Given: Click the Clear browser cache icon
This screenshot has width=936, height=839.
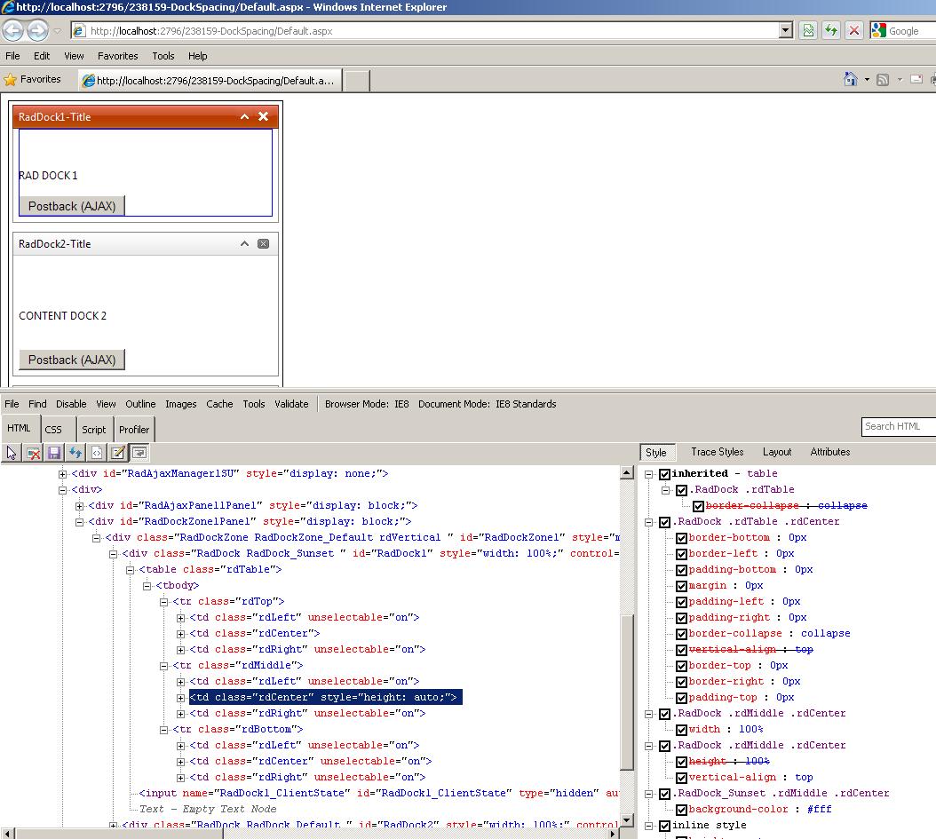Looking at the screenshot, I should click(33, 453).
